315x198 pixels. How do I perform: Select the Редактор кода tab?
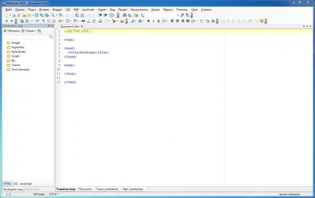tap(66, 189)
